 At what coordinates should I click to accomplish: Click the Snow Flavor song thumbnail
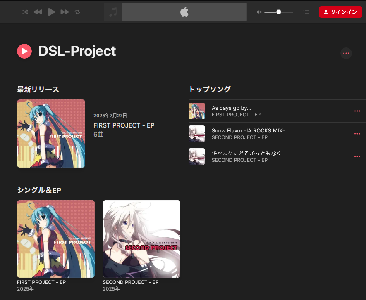tap(197, 134)
